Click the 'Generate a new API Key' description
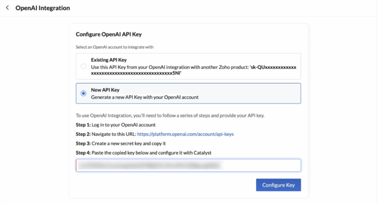Viewport: 378px width, 204px height. pyautogui.click(x=145, y=97)
